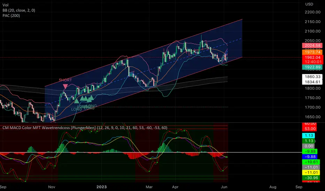325x191 pixels.
Task: Click the CM MACD Color MFT Wavetrendcoss indicator title
Action: 85,127
